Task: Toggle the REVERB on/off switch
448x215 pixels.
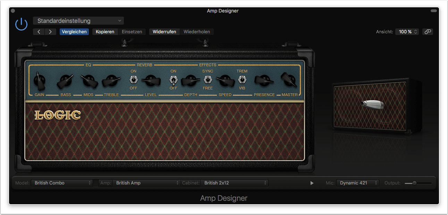Action: coord(133,80)
